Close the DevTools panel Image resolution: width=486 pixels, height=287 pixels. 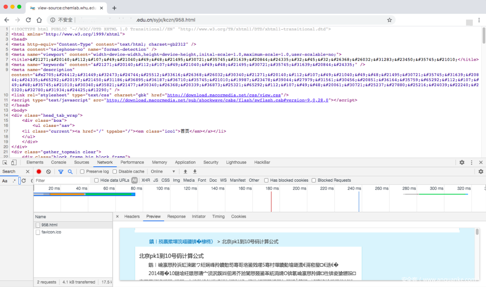click(x=481, y=162)
